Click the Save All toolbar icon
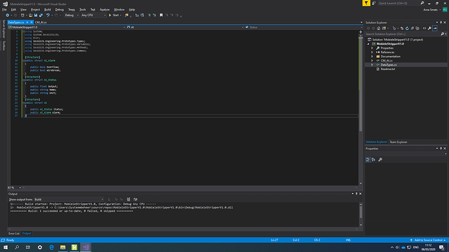 41,15
